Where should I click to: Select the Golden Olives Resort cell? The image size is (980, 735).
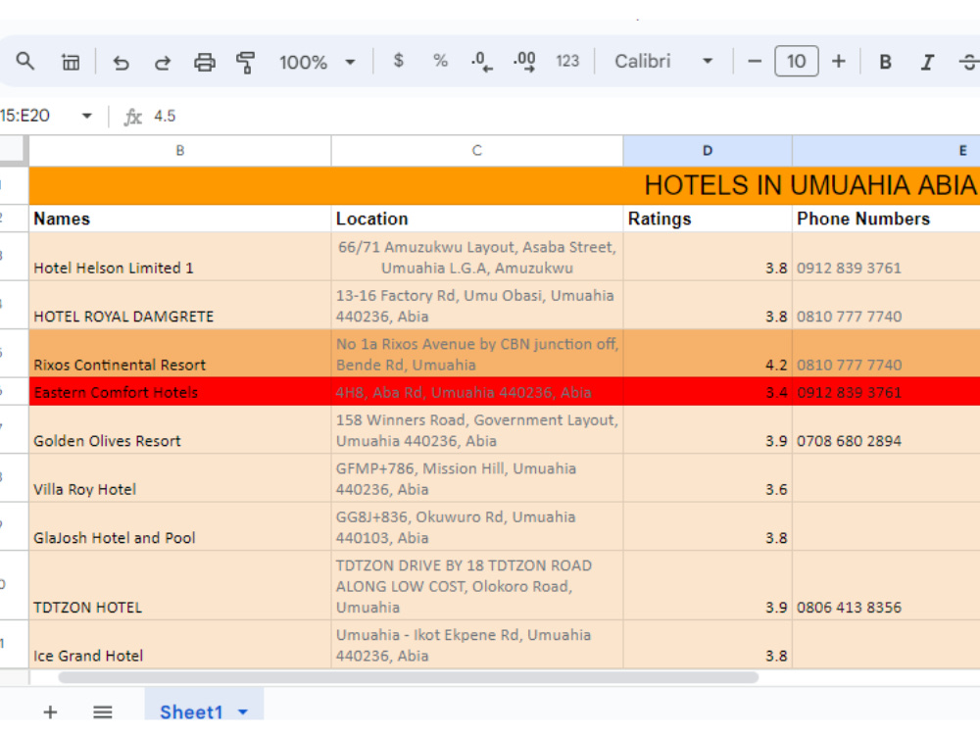pyautogui.click(x=180, y=430)
